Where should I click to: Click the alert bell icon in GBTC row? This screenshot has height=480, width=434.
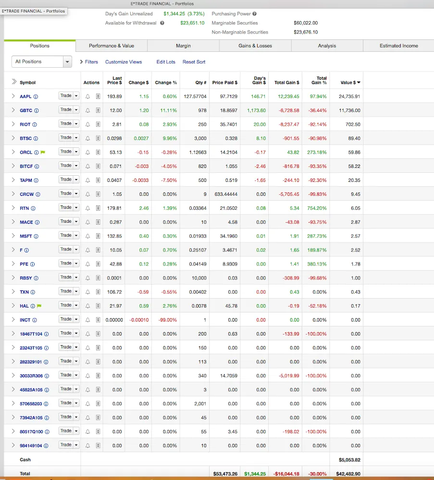(x=87, y=110)
